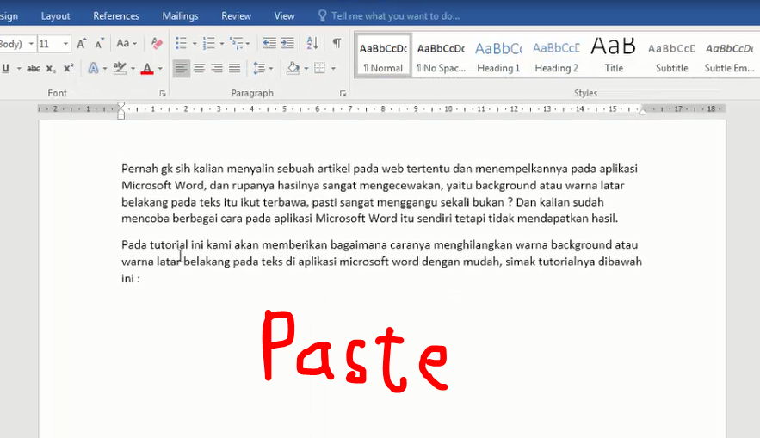Toggle strikethrough formatting

click(x=33, y=68)
